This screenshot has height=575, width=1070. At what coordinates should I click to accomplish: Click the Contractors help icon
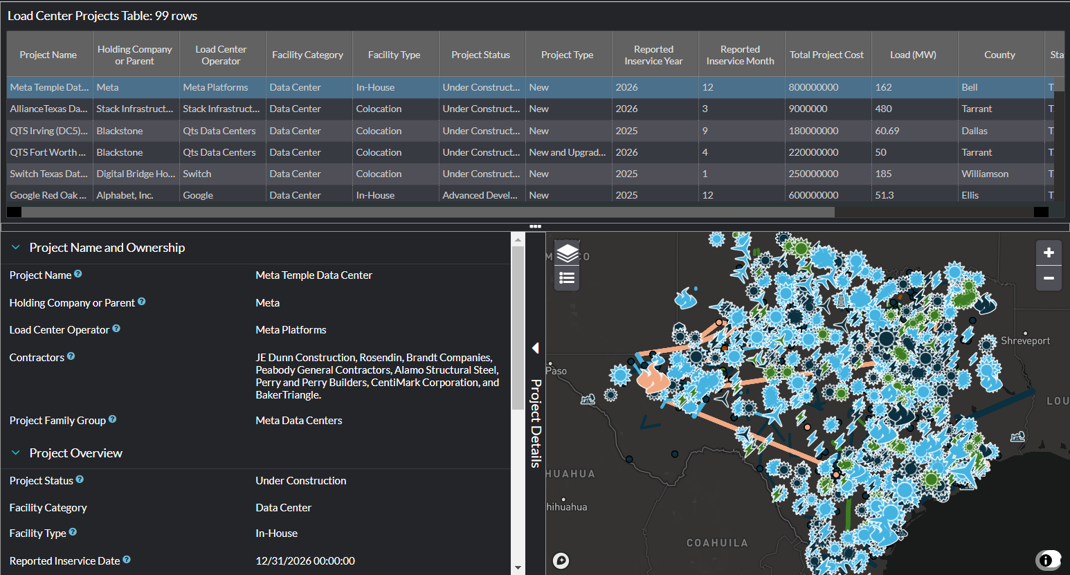point(71,356)
